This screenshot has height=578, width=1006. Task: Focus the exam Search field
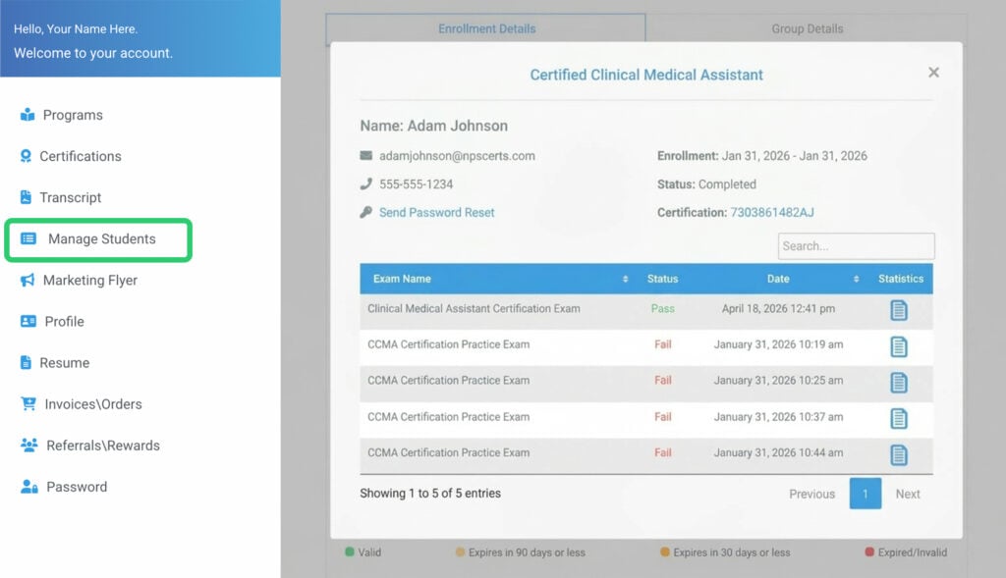pos(856,246)
